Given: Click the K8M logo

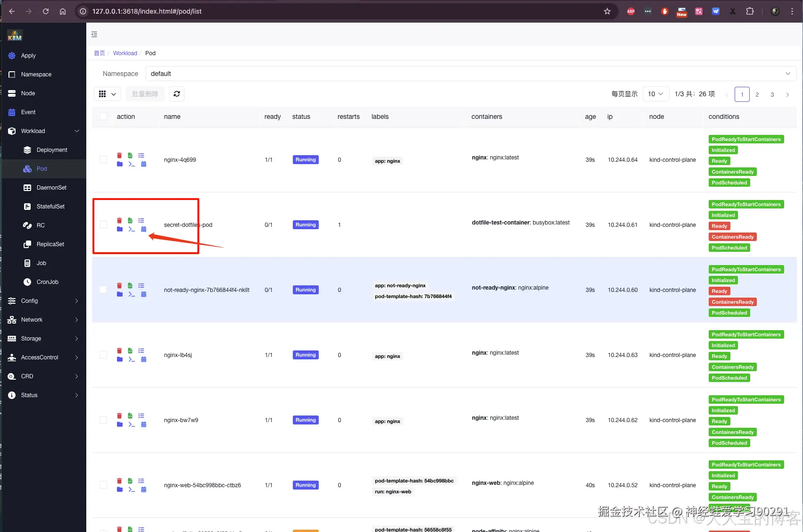Looking at the screenshot, I should (x=15, y=35).
